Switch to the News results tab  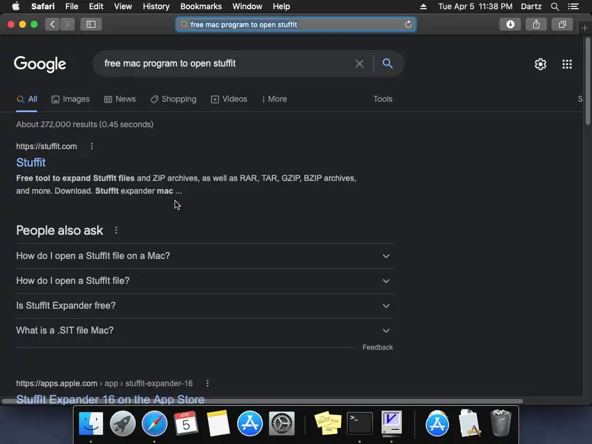tap(120, 99)
